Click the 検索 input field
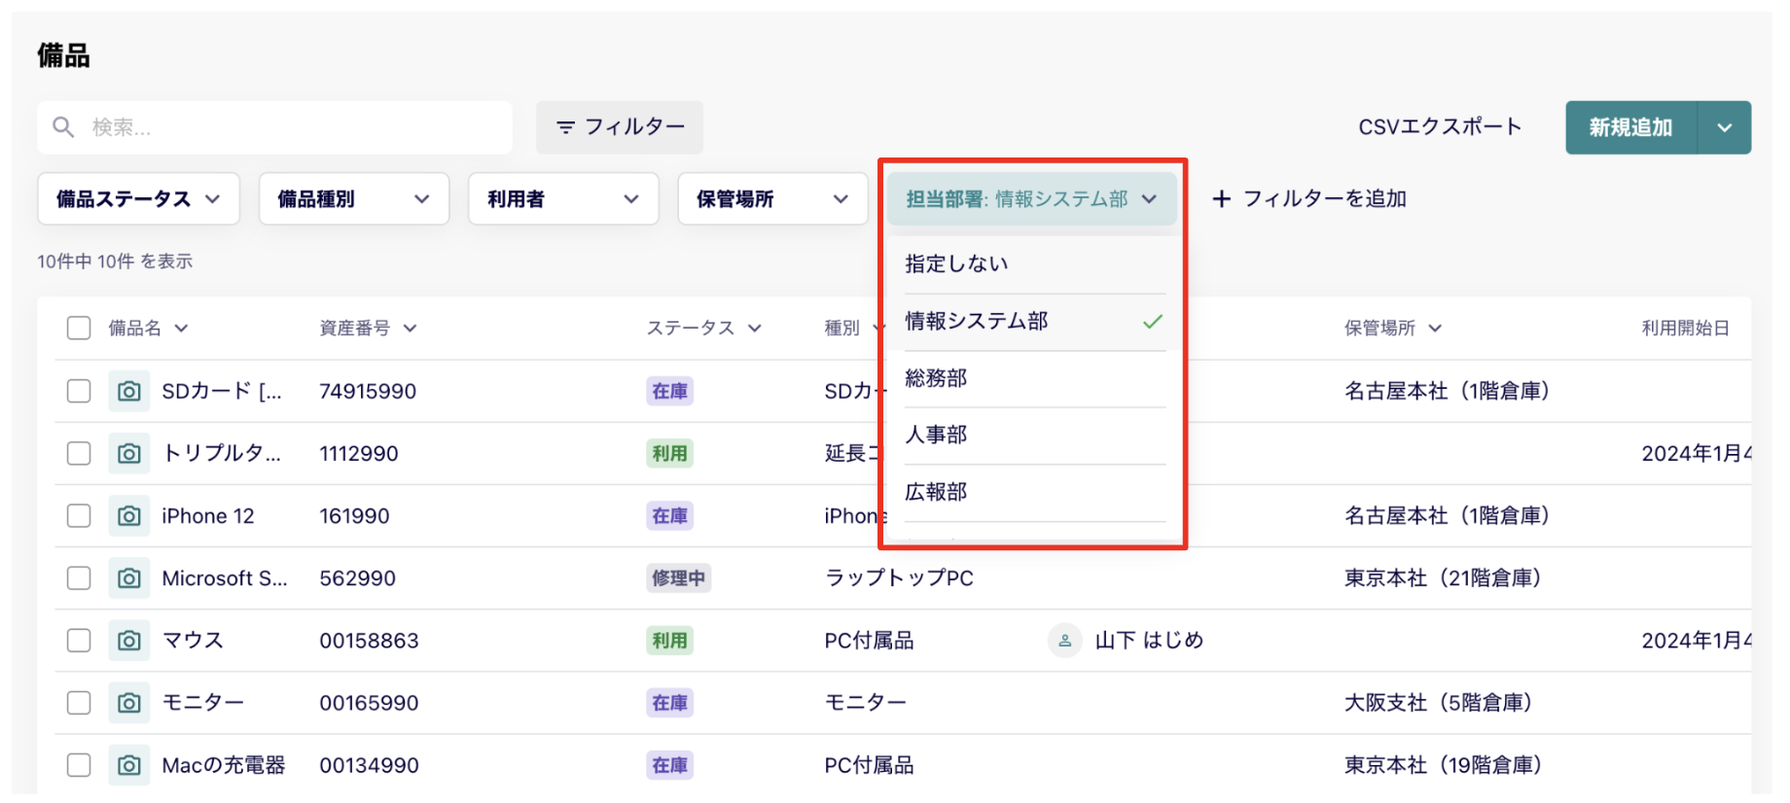This screenshot has width=1790, height=803. (292, 127)
